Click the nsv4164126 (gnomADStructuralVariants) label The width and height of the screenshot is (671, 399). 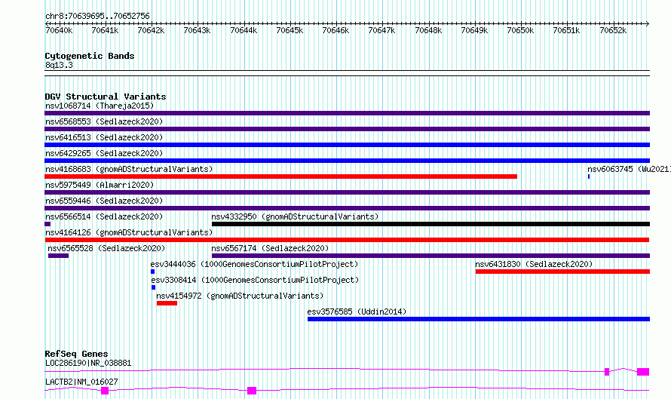(129, 232)
